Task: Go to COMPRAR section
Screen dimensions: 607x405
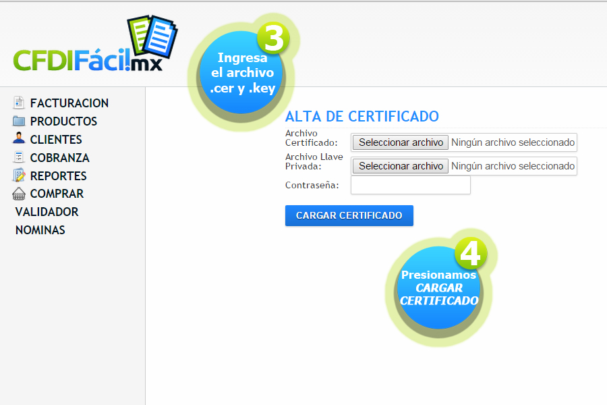Action: point(57,194)
